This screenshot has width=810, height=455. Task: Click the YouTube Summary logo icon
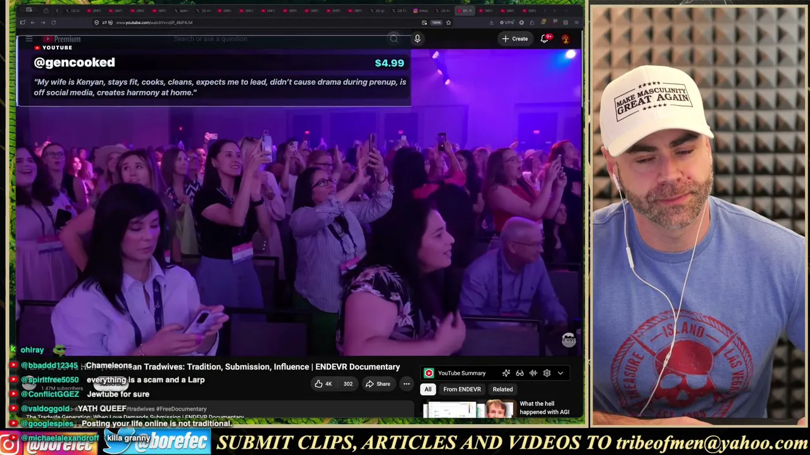(429, 373)
